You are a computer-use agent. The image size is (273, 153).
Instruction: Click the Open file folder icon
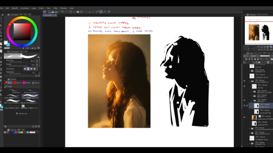tap(53, 12)
